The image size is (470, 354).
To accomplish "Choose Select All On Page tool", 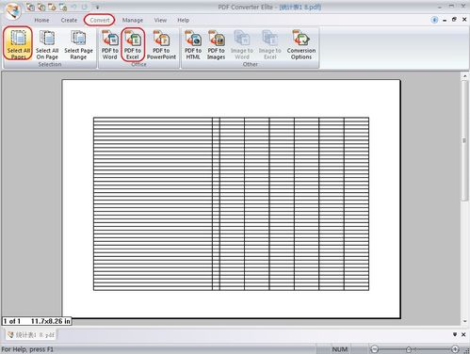I will coord(47,44).
